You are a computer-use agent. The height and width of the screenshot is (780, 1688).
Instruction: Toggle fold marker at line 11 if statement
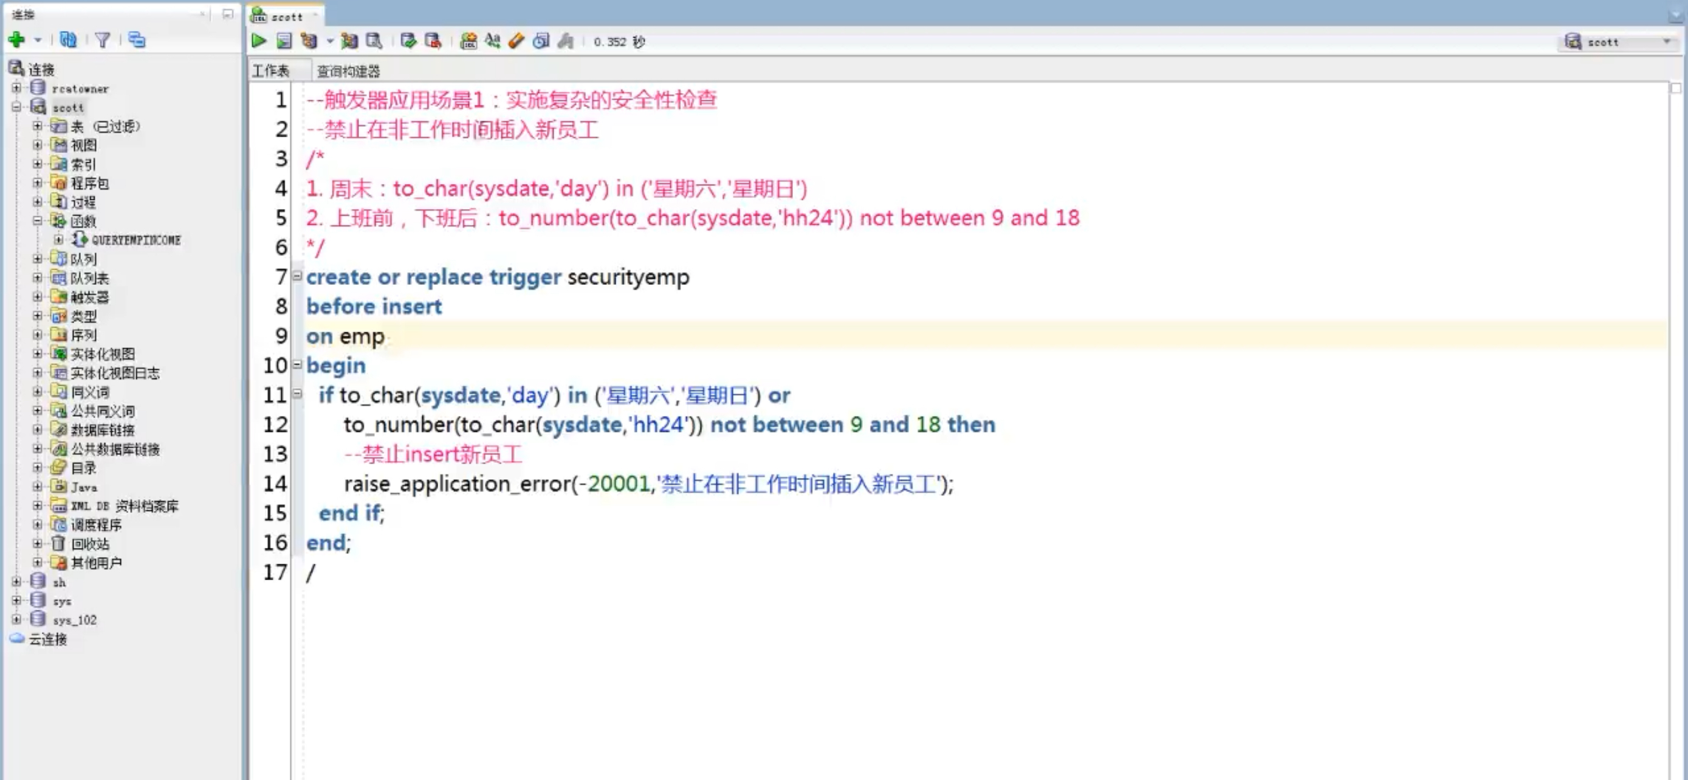coord(297,394)
